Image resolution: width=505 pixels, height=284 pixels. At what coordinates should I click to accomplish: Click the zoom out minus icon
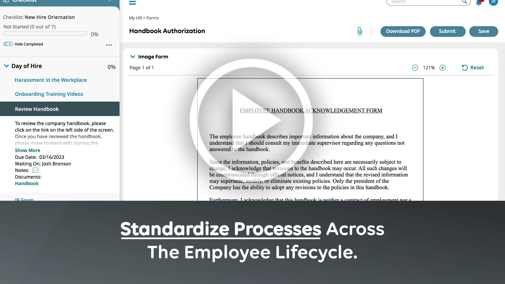pyautogui.click(x=415, y=68)
